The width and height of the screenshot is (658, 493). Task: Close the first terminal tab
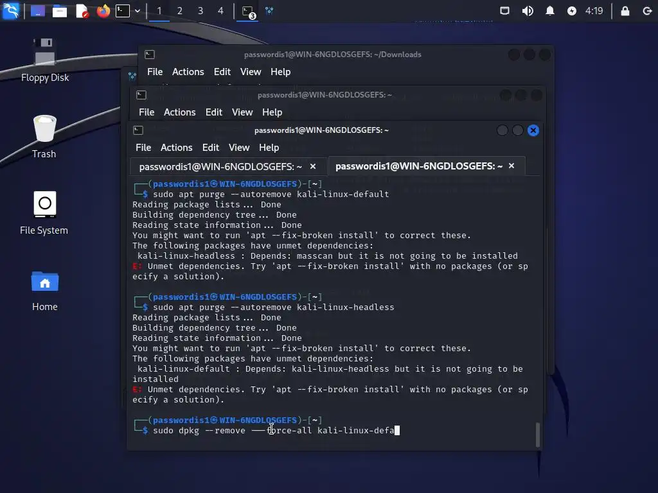[313, 166]
